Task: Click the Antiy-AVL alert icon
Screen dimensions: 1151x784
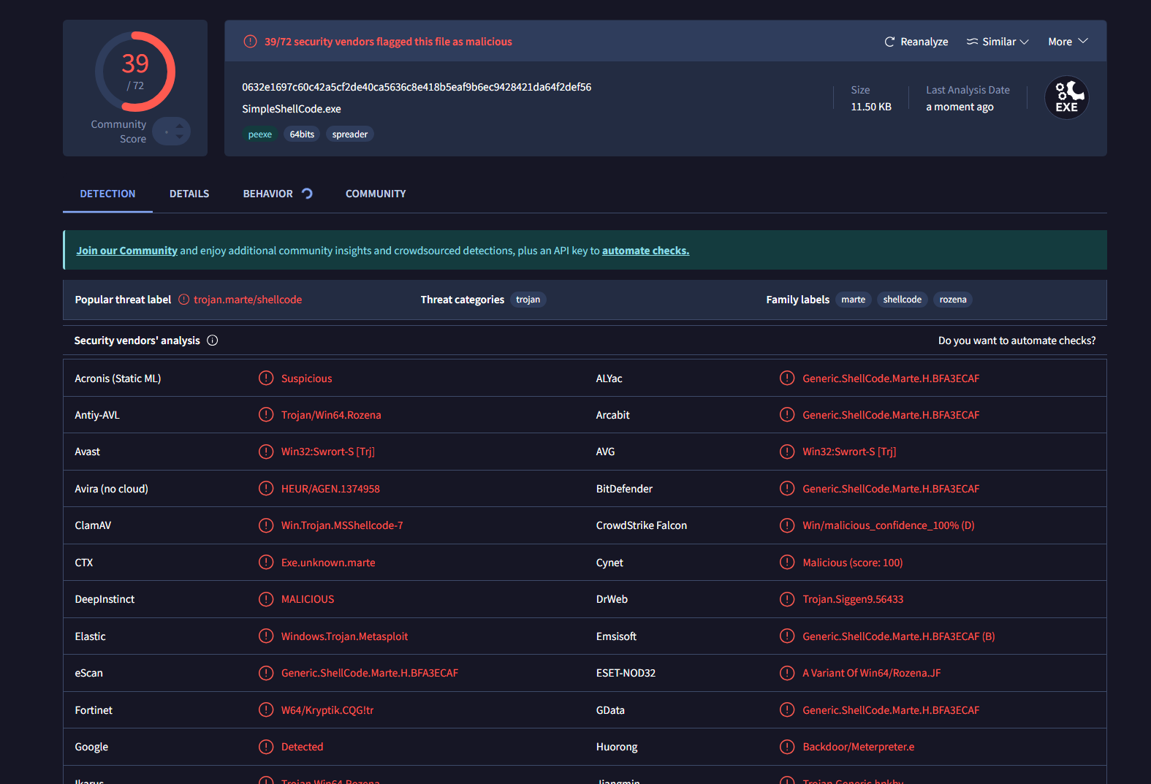Action: (x=266, y=414)
